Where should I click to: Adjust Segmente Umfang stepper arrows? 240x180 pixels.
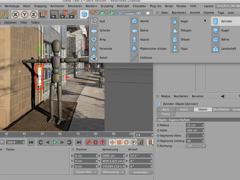(203, 141)
